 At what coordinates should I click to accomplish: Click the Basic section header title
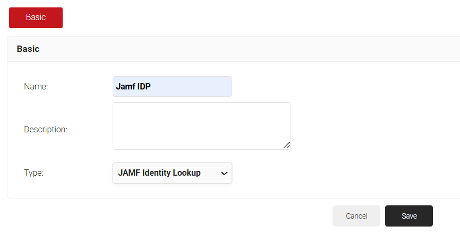[x=28, y=49]
